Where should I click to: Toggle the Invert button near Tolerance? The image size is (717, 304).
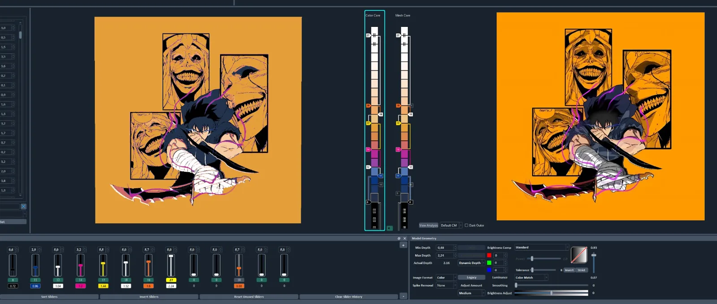pyautogui.click(x=569, y=270)
